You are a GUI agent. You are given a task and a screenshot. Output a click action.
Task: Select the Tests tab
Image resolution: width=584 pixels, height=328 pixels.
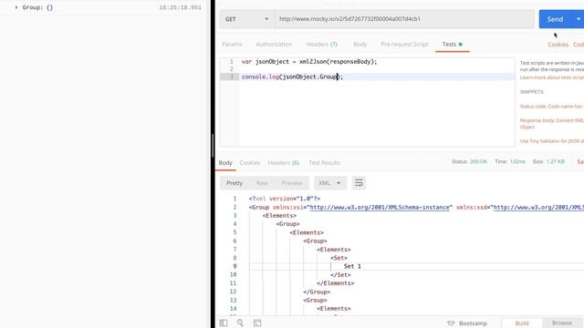pos(452,44)
